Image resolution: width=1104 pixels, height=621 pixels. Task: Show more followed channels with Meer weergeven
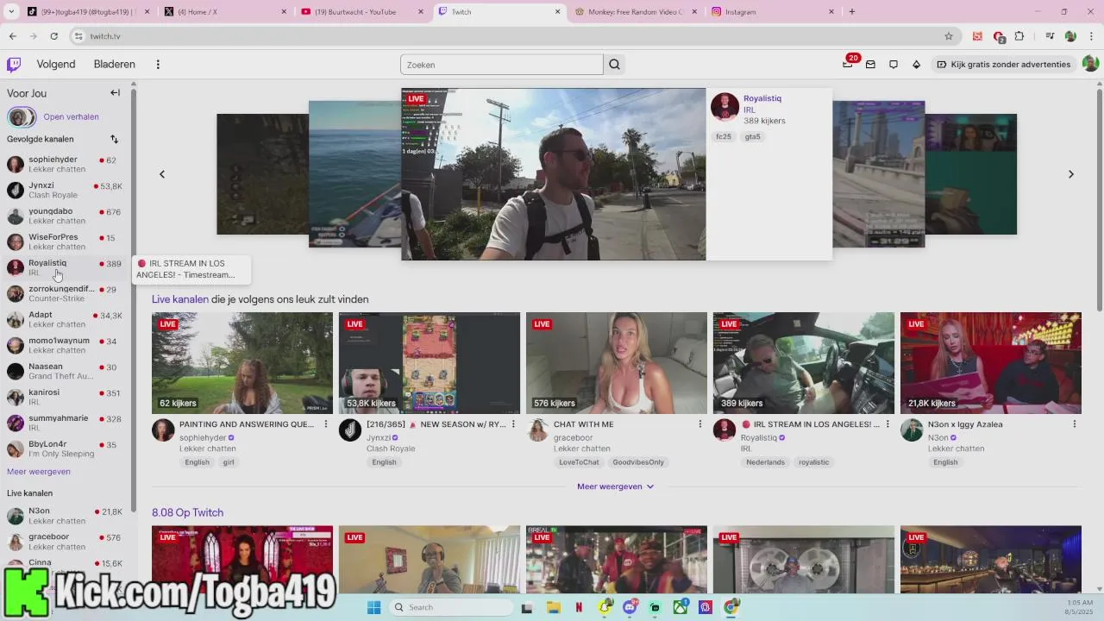click(39, 472)
